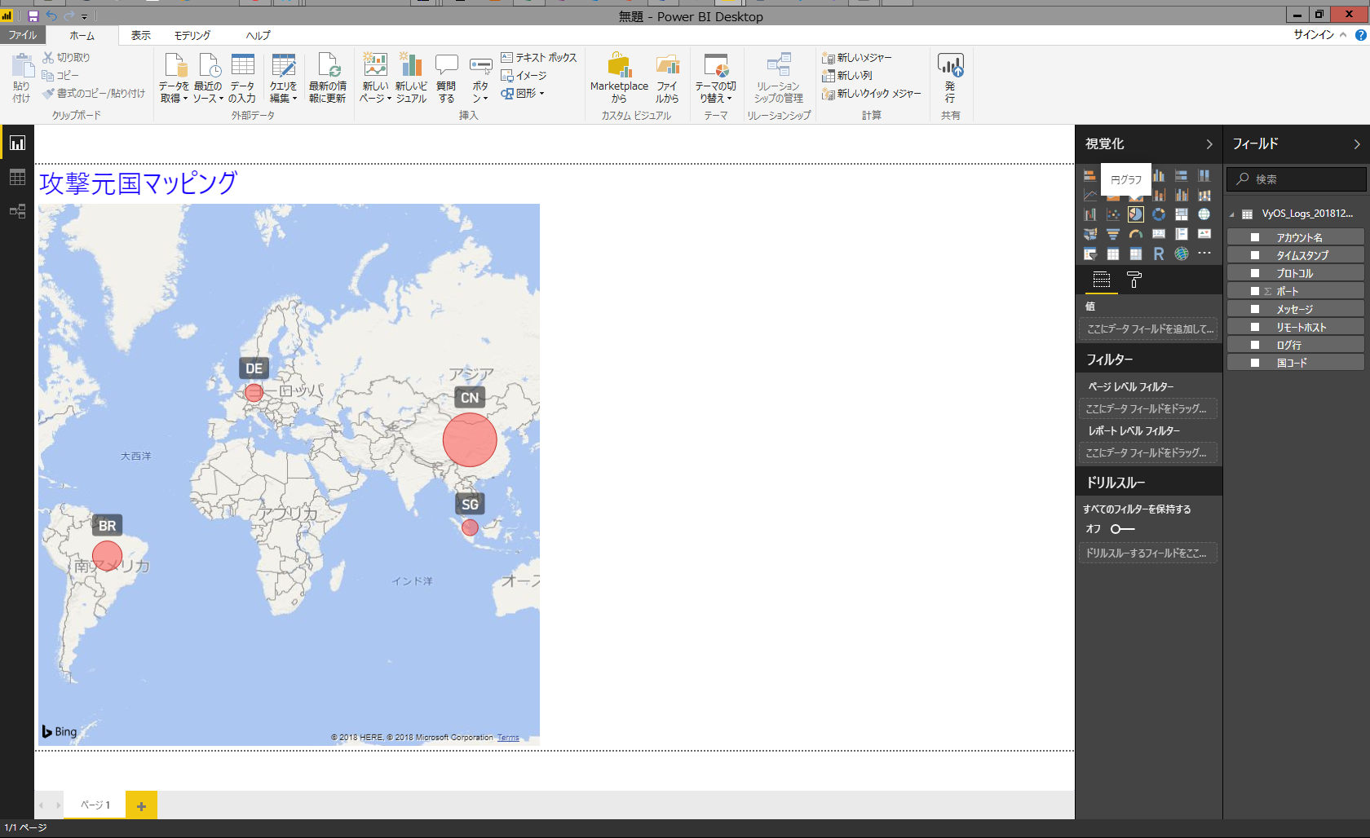Check the タイムスタンプ field
The height and width of the screenshot is (838, 1370).
pos(1255,255)
